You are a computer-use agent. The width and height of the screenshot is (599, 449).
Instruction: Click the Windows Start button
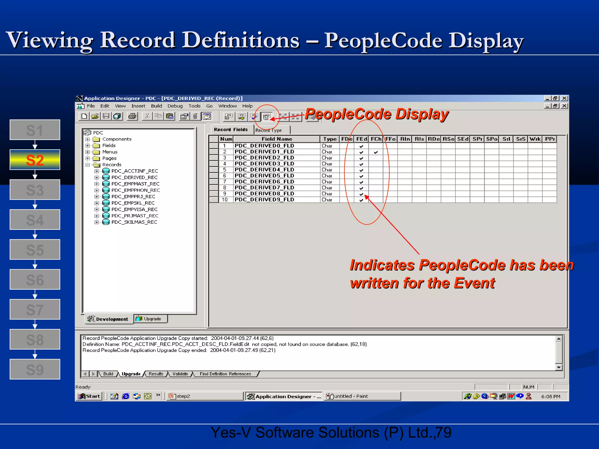pos(89,396)
